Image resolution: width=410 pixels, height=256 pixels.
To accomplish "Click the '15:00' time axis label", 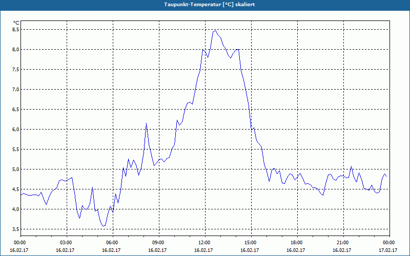I will [x=251, y=243].
